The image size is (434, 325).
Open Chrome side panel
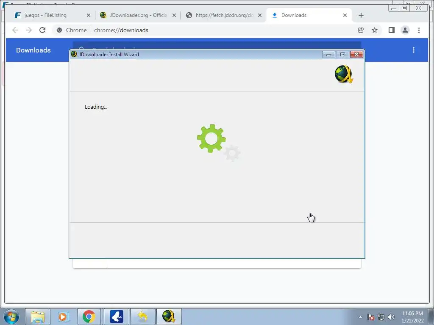click(x=391, y=30)
